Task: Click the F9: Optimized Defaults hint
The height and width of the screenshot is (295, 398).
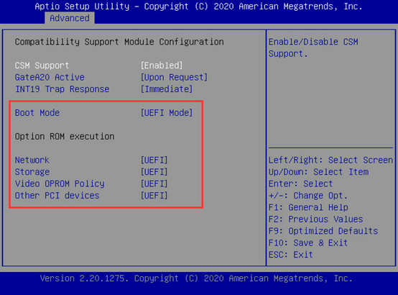Action: (323, 231)
